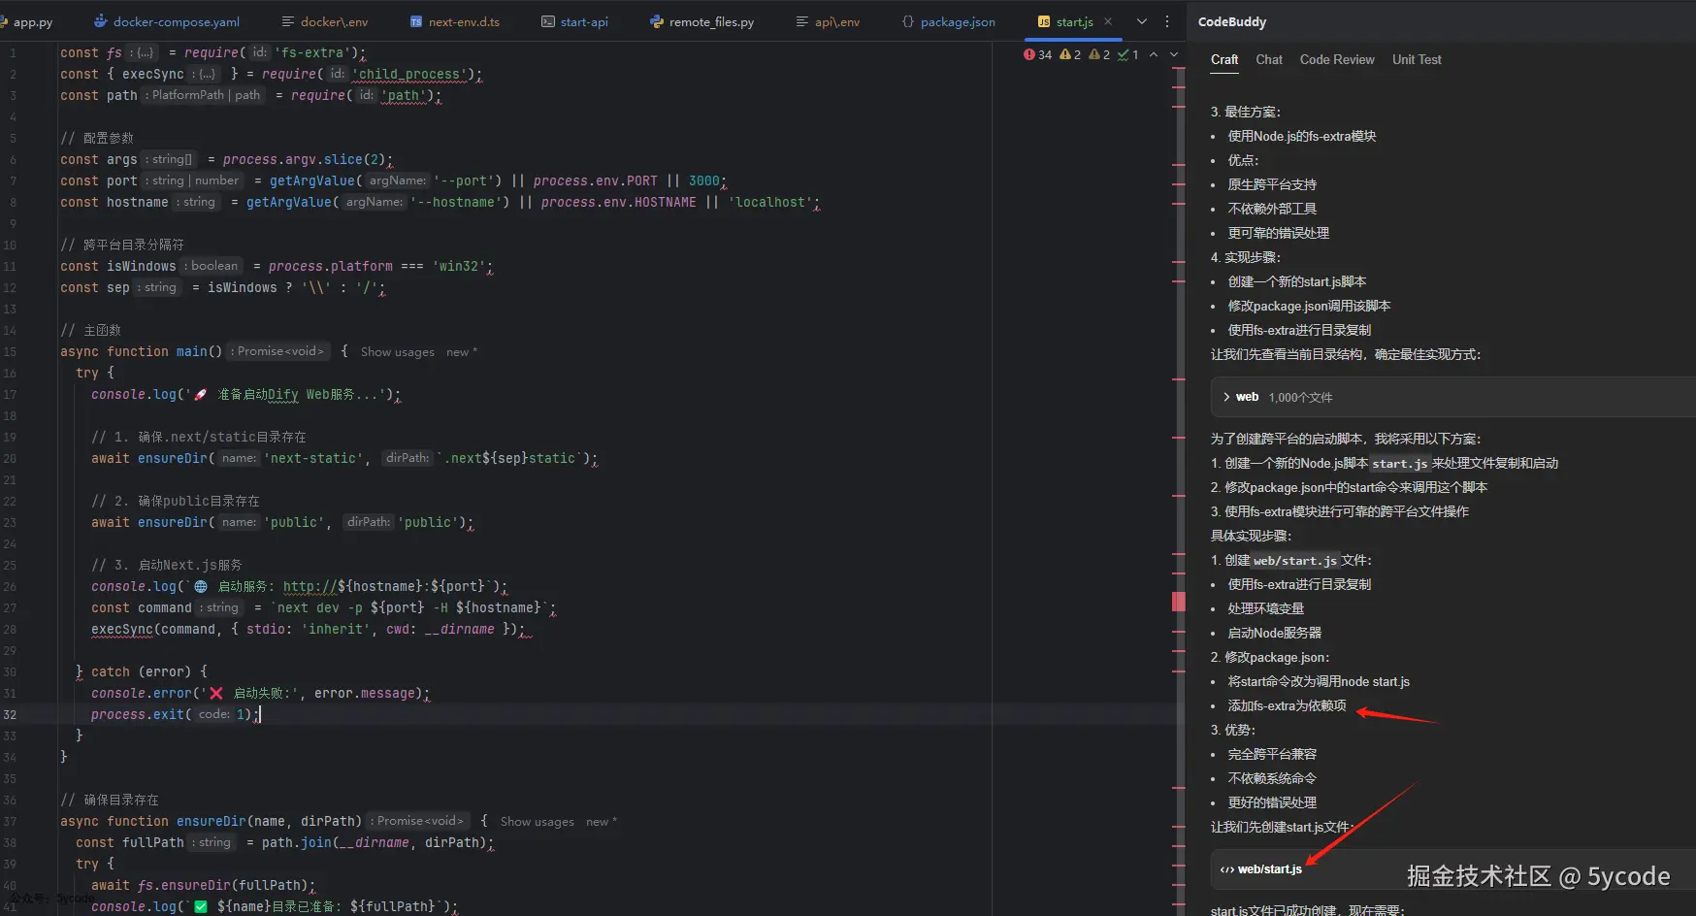This screenshot has width=1696, height=916.
Task: Open the docker\.env editor tab
Action: point(334,21)
